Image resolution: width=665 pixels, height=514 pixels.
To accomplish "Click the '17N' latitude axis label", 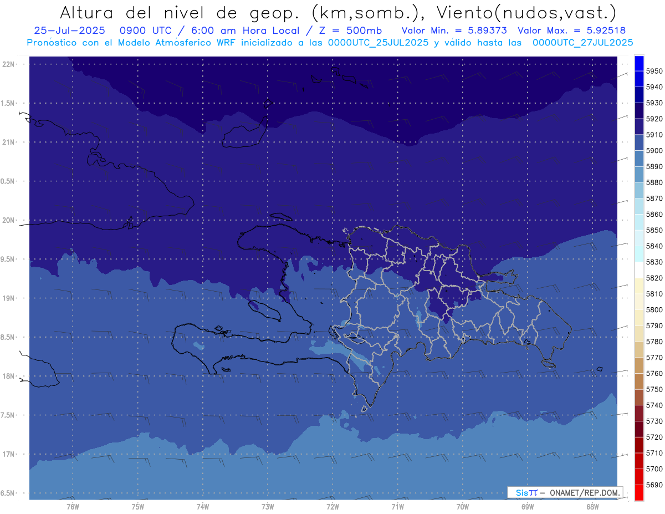I will pos(8,454).
